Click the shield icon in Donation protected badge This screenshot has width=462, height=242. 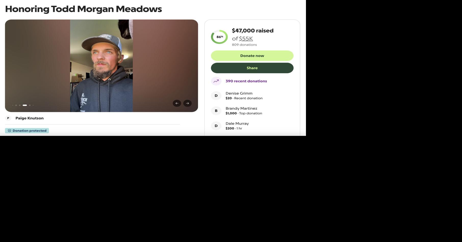point(9,131)
